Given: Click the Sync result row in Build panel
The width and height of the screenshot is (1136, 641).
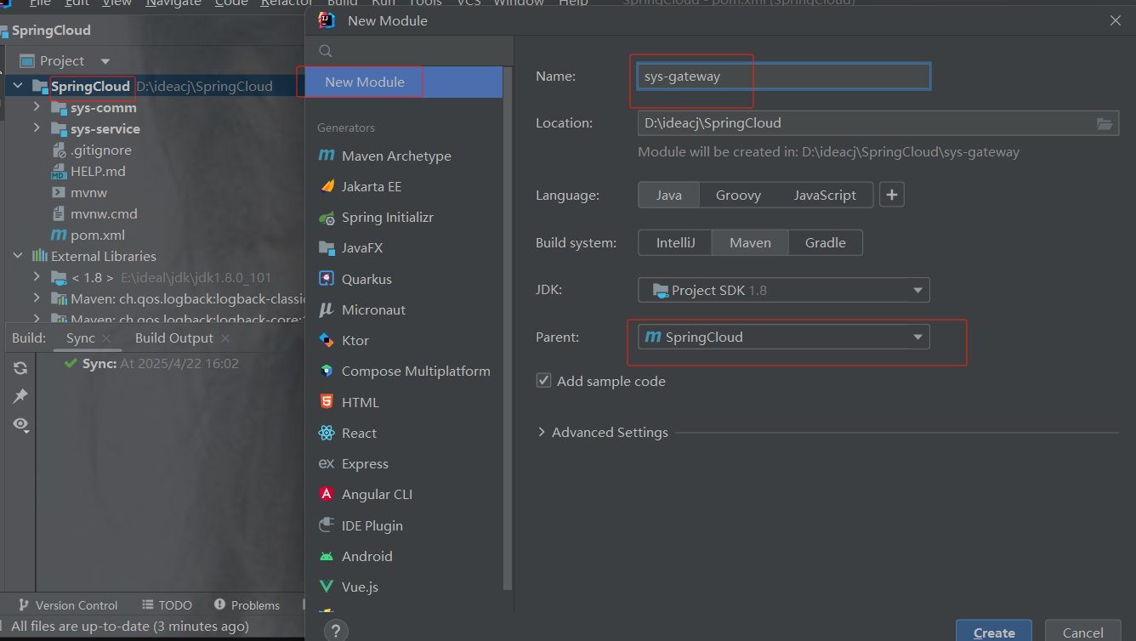Looking at the screenshot, I should coord(152,363).
